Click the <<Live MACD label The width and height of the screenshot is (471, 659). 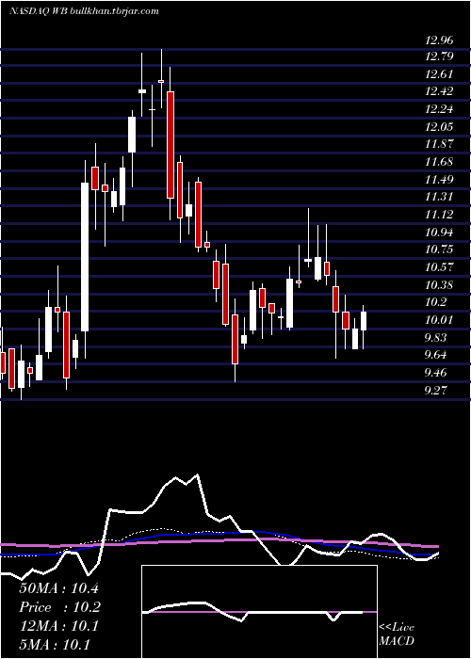[x=397, y=635]
